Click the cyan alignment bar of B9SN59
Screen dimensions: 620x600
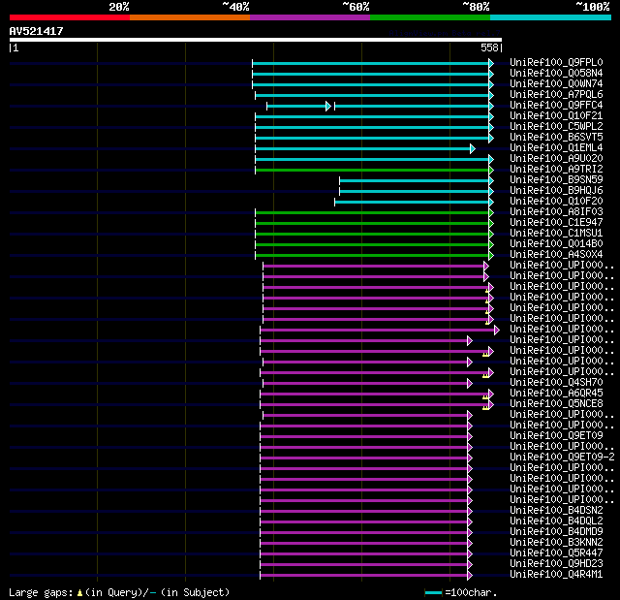tap(417, 180)
